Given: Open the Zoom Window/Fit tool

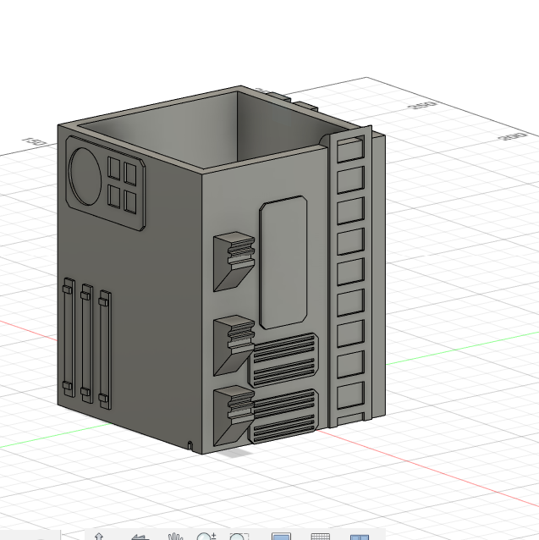Looking at the screenshot, I should [239, 537].
